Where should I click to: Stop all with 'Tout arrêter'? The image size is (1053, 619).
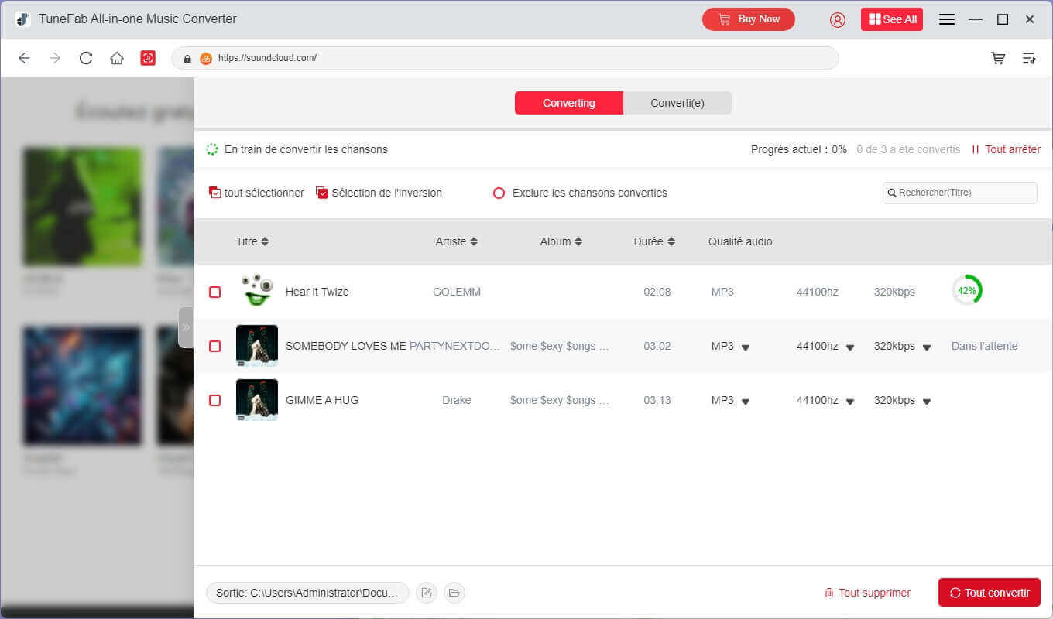click(x=1006, y=149)
